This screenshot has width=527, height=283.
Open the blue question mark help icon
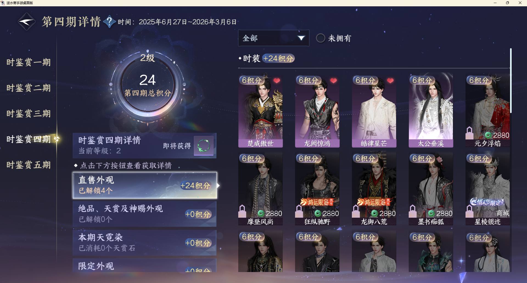[x=109, y=21]
